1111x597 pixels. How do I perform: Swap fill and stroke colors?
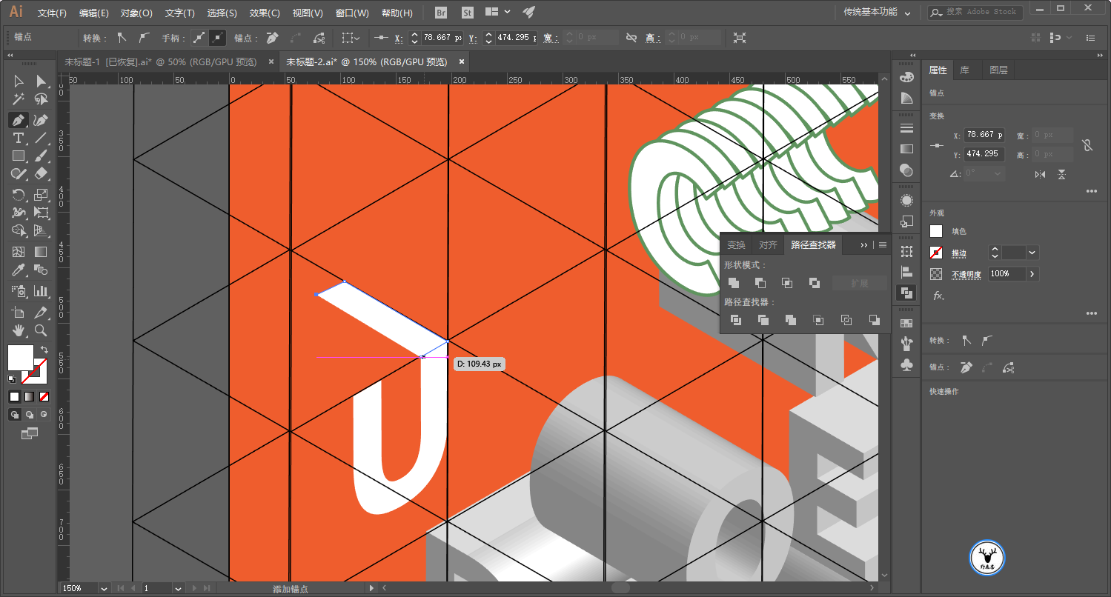click(44, 350)
